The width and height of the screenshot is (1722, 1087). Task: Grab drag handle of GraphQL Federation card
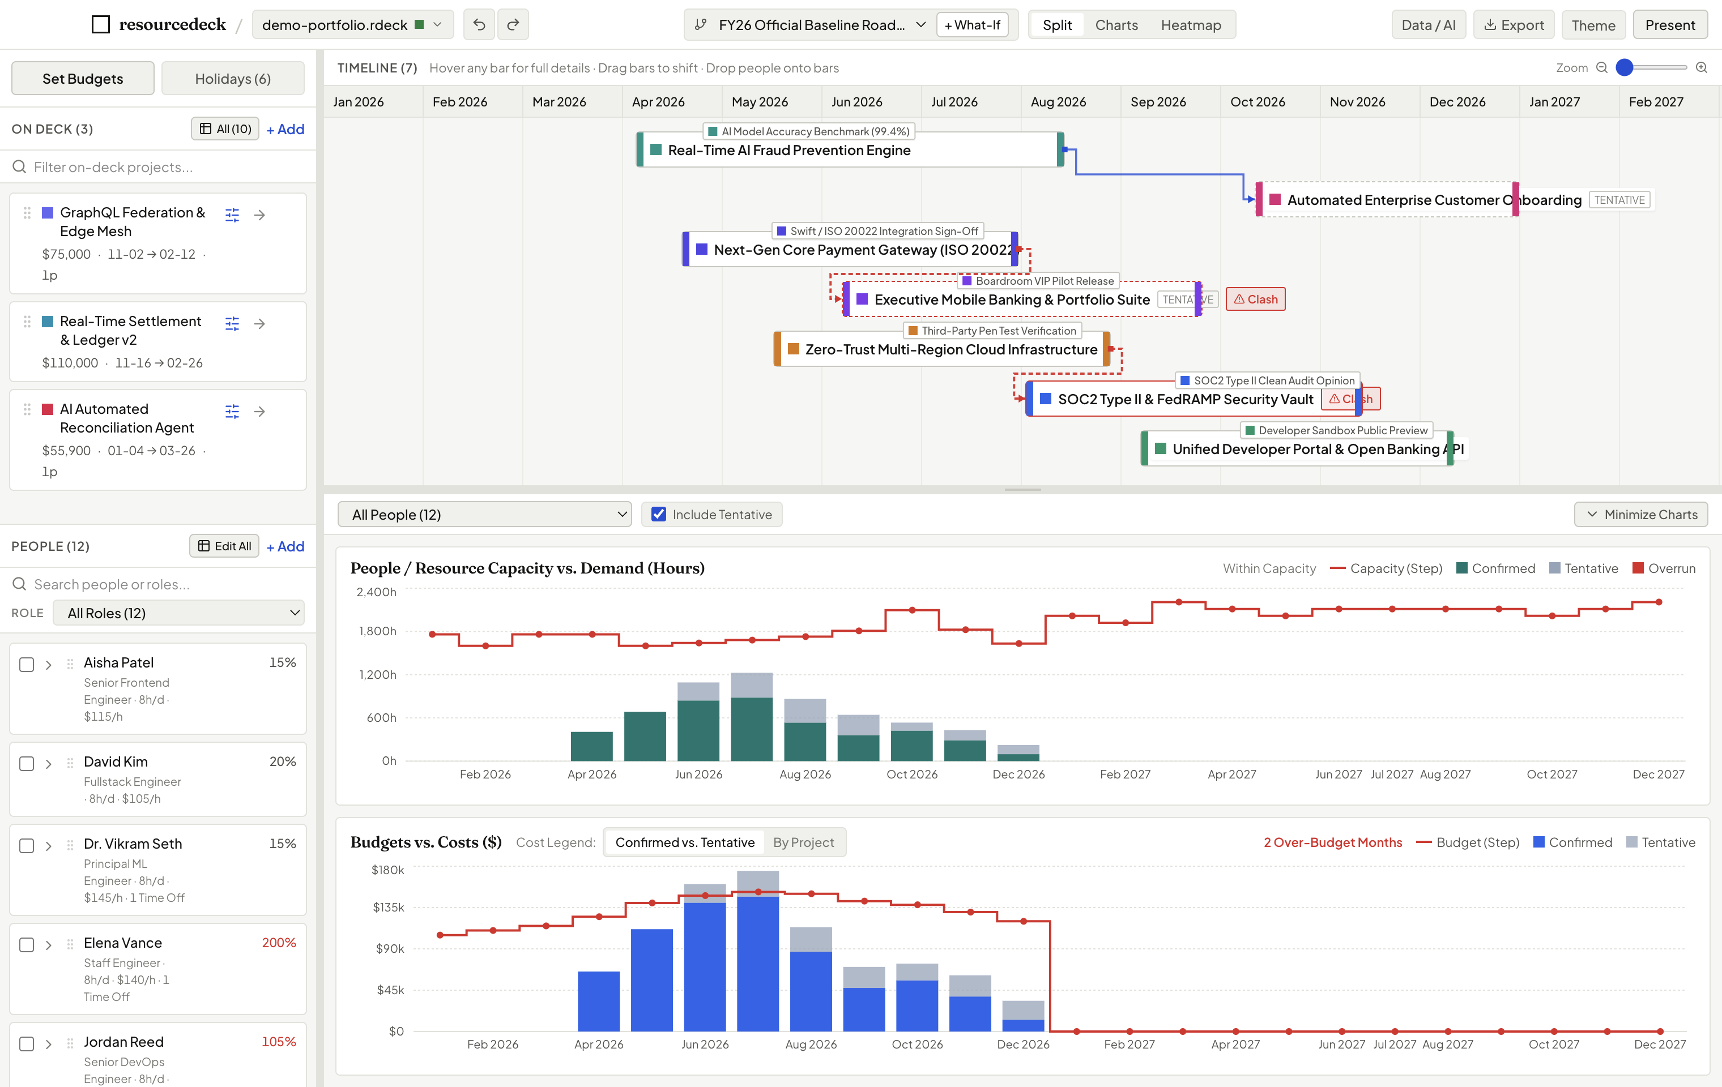27,213
